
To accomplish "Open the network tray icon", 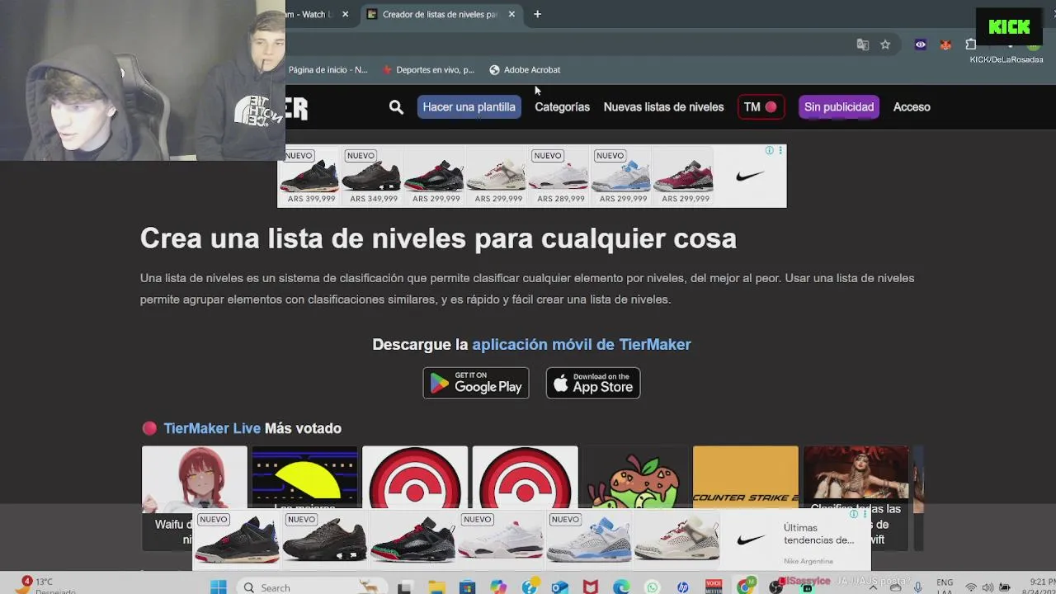I will coord(971,587).
